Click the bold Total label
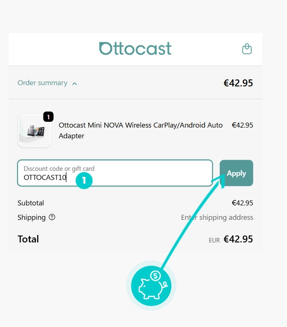 tap(28, 239)
